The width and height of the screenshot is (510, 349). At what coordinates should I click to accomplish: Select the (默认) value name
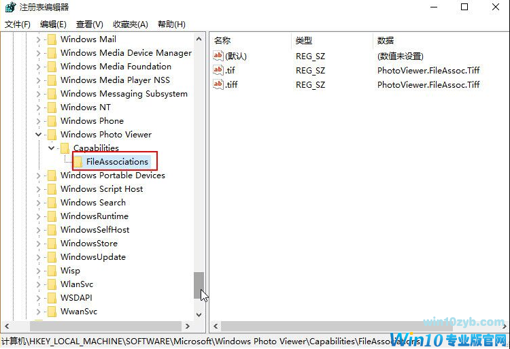pyautogui.click(x=236, y=56)
